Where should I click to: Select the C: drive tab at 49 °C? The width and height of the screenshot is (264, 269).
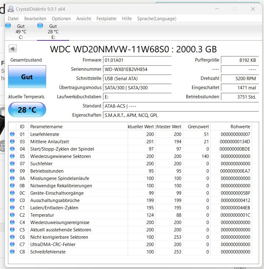point(21,32)
